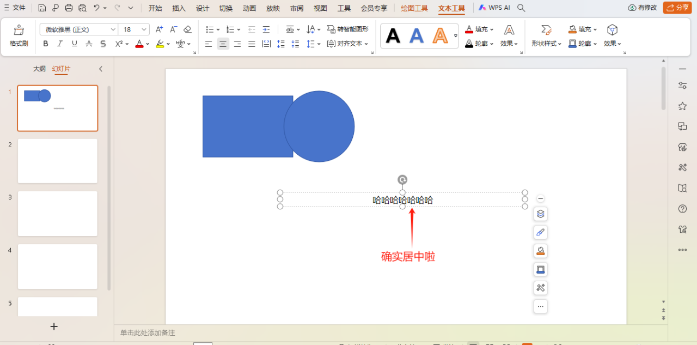Toggle bold formatting for the text
697x345 pixels.
point(46,44)
